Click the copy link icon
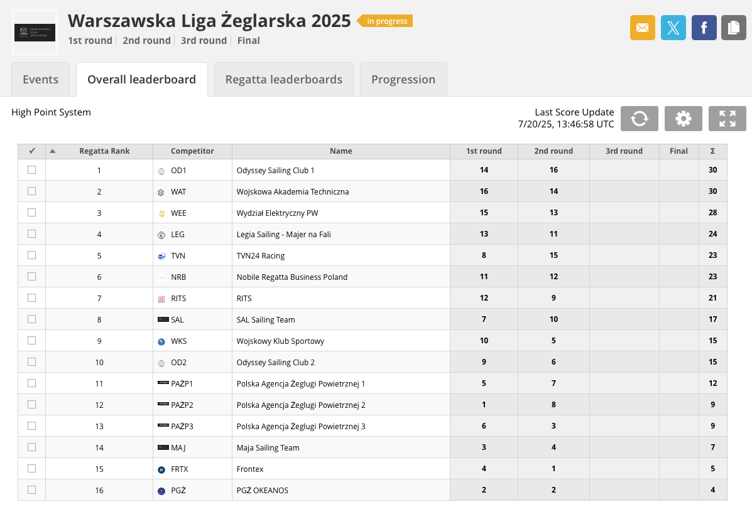The image size is (752, 507). 733,28
